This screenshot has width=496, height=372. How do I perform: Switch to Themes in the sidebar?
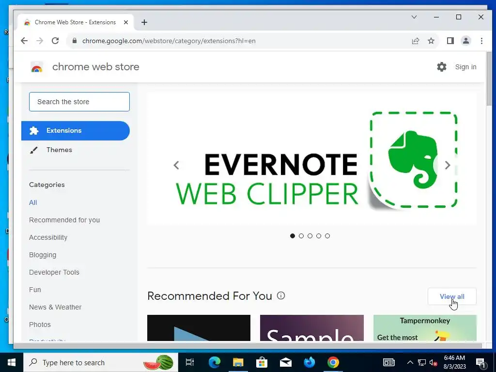59,150
